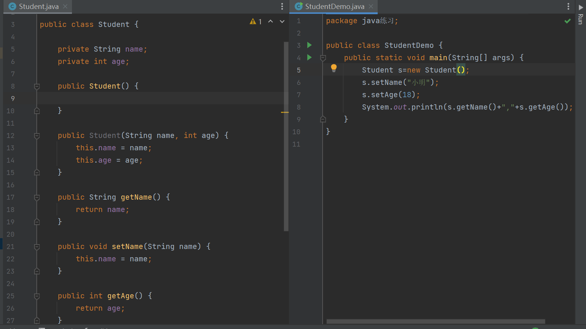Click fold end marker at line 15

37,172
